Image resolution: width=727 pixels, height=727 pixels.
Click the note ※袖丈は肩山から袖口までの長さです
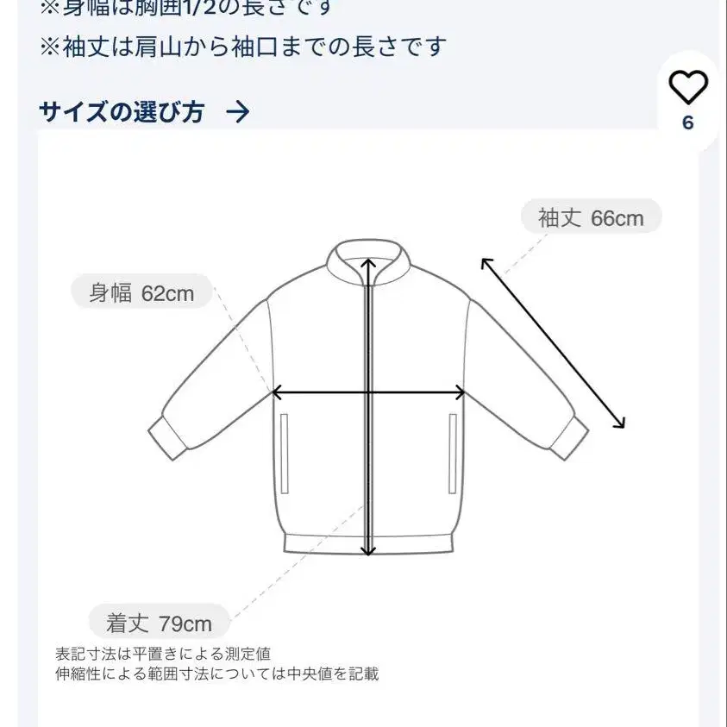pyautogui.click(x=243, y=47)
